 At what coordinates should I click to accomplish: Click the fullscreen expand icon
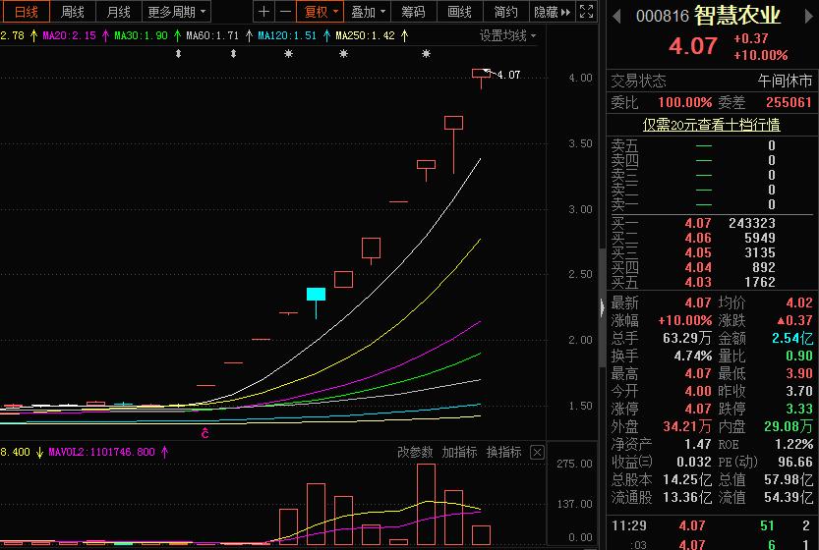point(587,12)
